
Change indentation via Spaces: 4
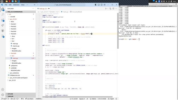tap(82, 99)
